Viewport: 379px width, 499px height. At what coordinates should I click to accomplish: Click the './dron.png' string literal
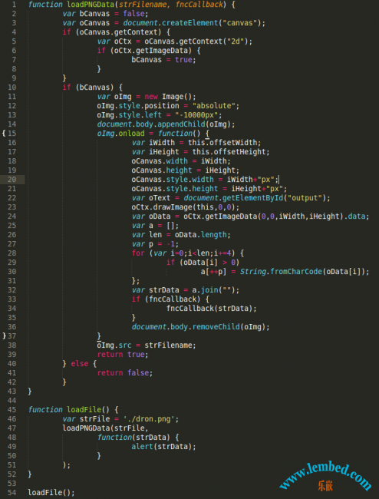[149, 419]
